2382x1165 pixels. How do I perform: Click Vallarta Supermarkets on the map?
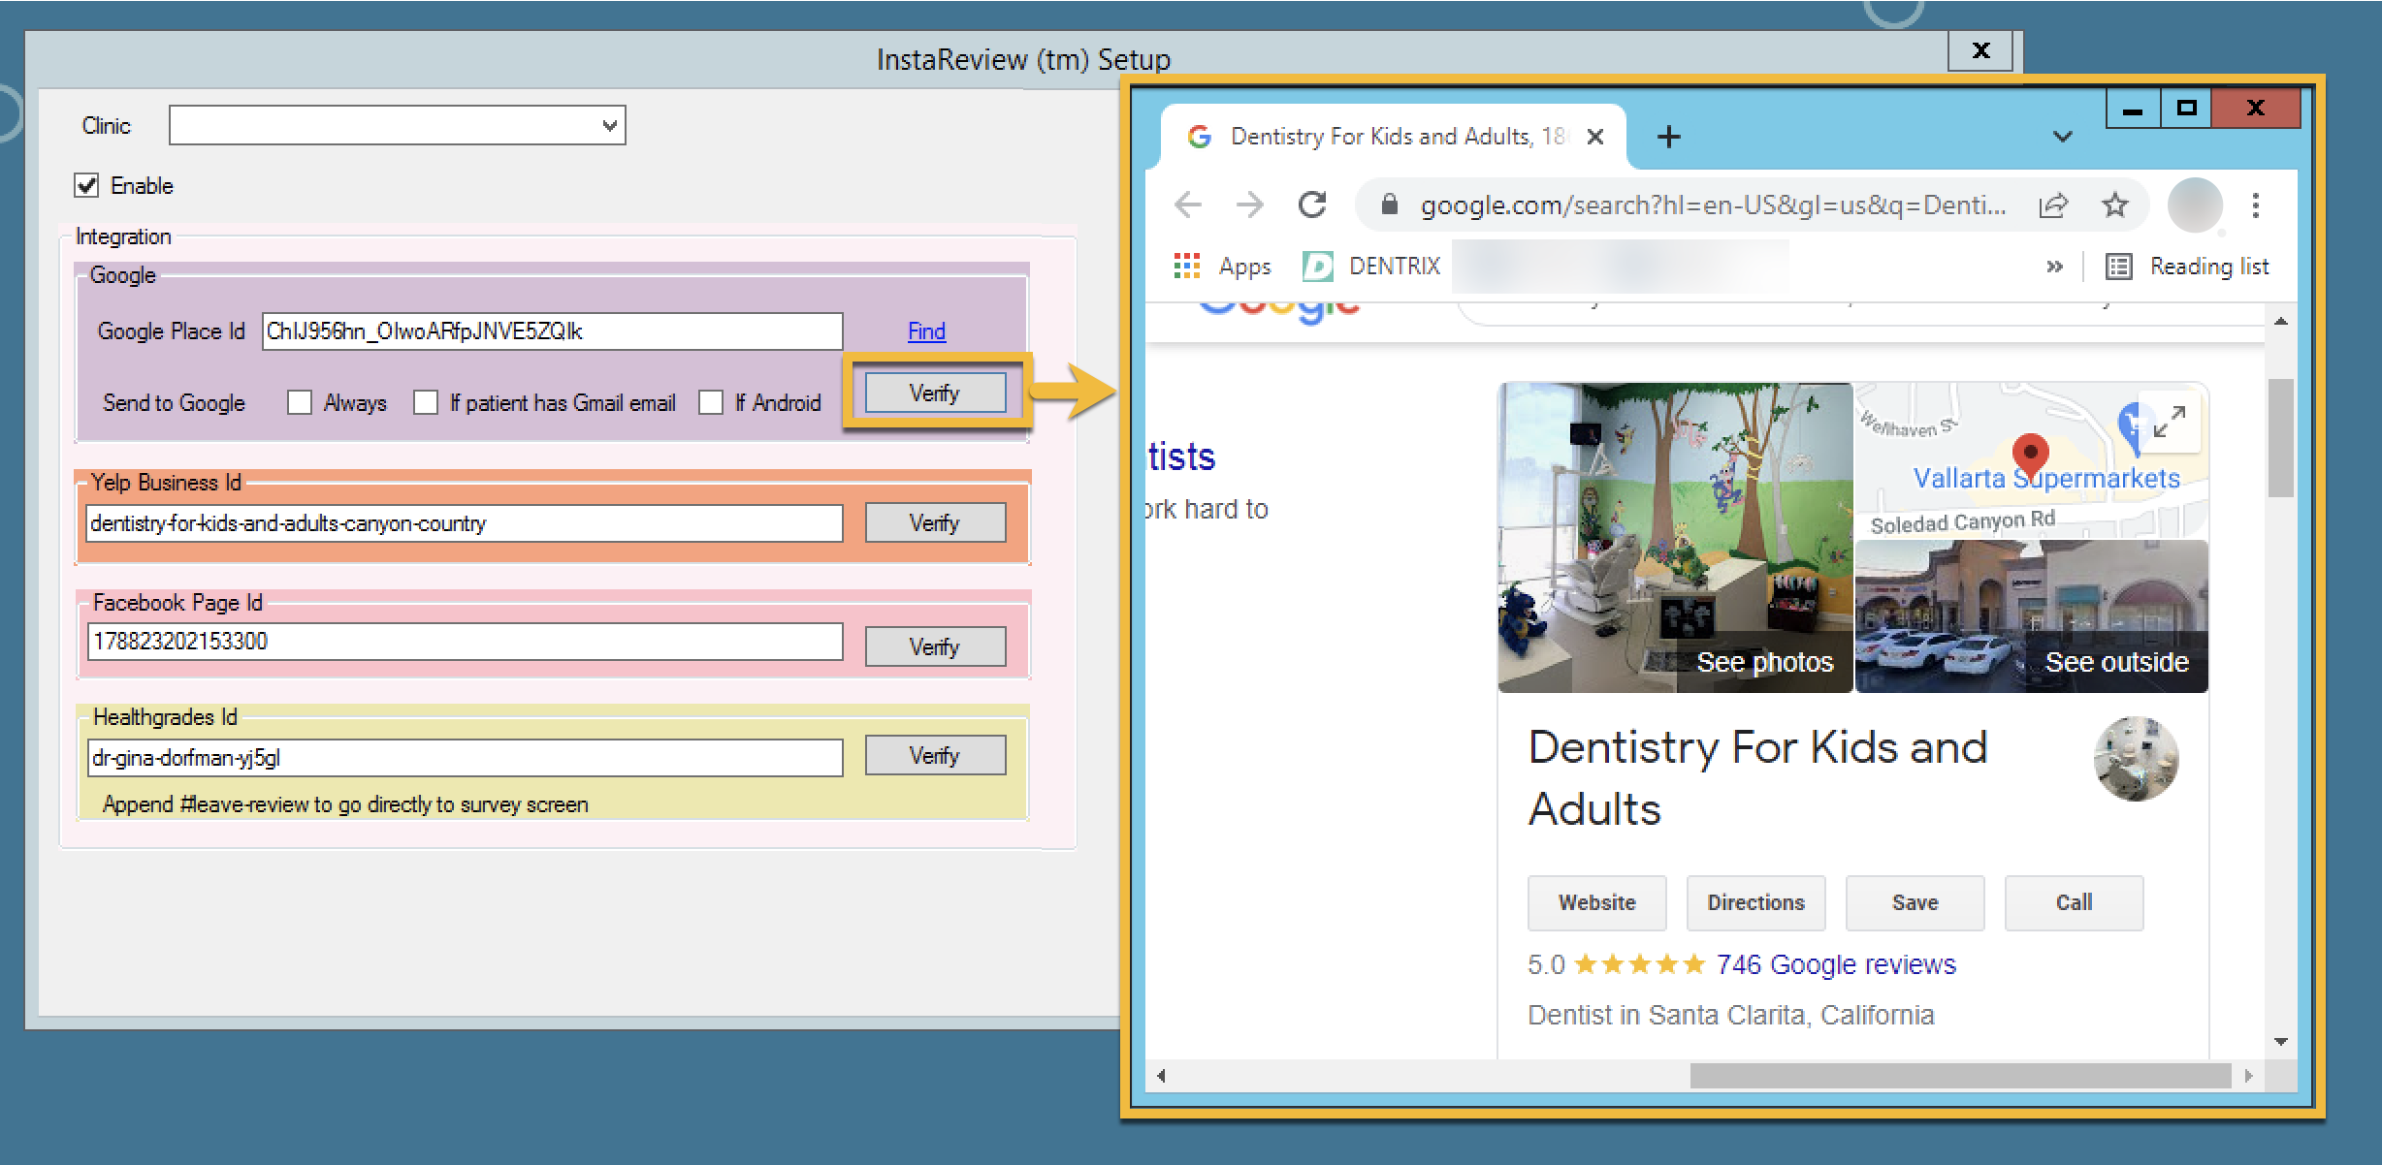[2046, 479]
